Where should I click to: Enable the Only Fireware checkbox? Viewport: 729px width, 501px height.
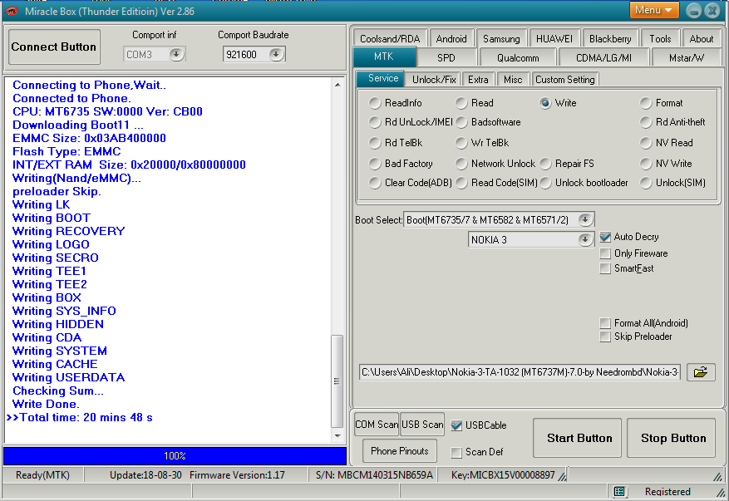coord(605,253)
